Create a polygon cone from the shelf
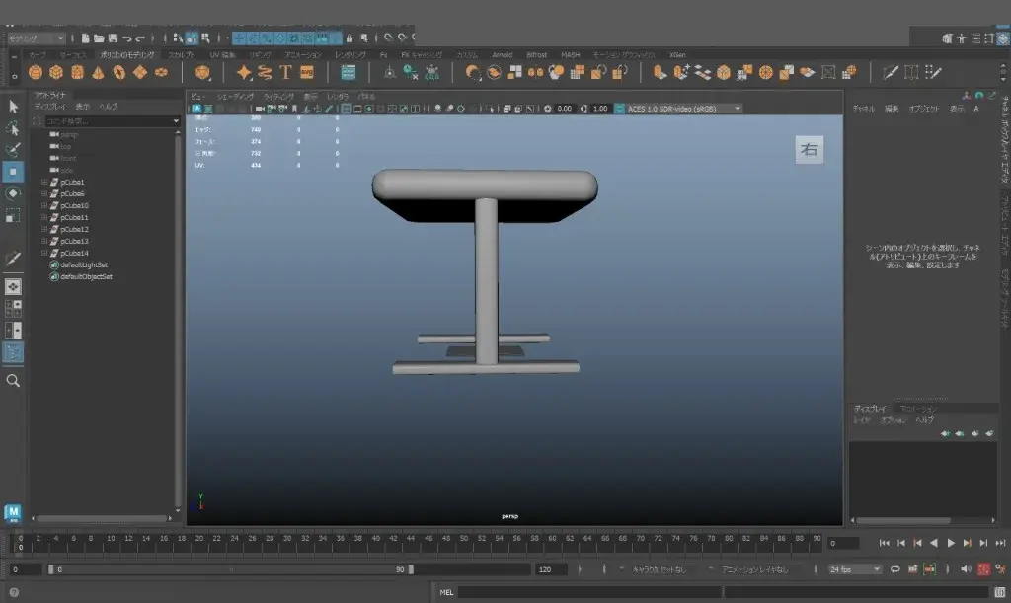This screenshot has height=603, width=1011. pos(98,73)
